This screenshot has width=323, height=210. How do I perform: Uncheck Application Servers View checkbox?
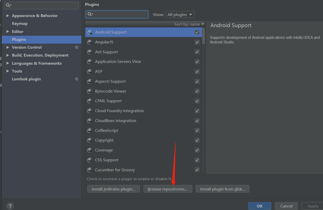pos(197,62)
